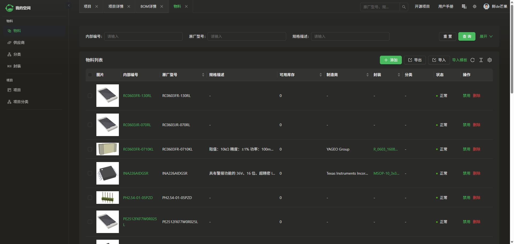Click the refresh icon in list toolbar
514x244 pixels.
[x=473, y=60]
